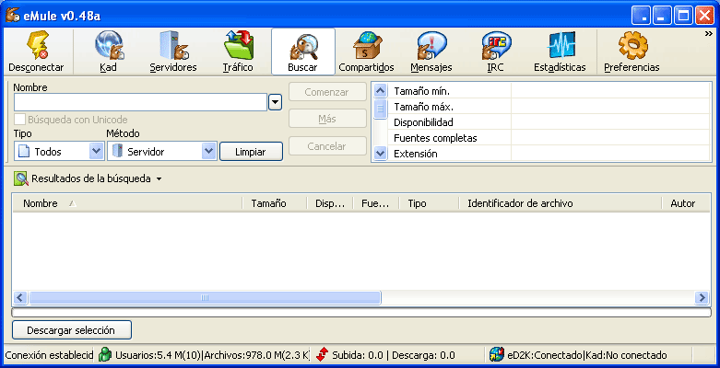Show the Estadísticas statistics view
Screen dimensions: 720x368
[x=560, y=52]
